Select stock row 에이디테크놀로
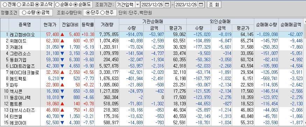Viewport: 306px width, 127px height. click(x=151, y=72)
